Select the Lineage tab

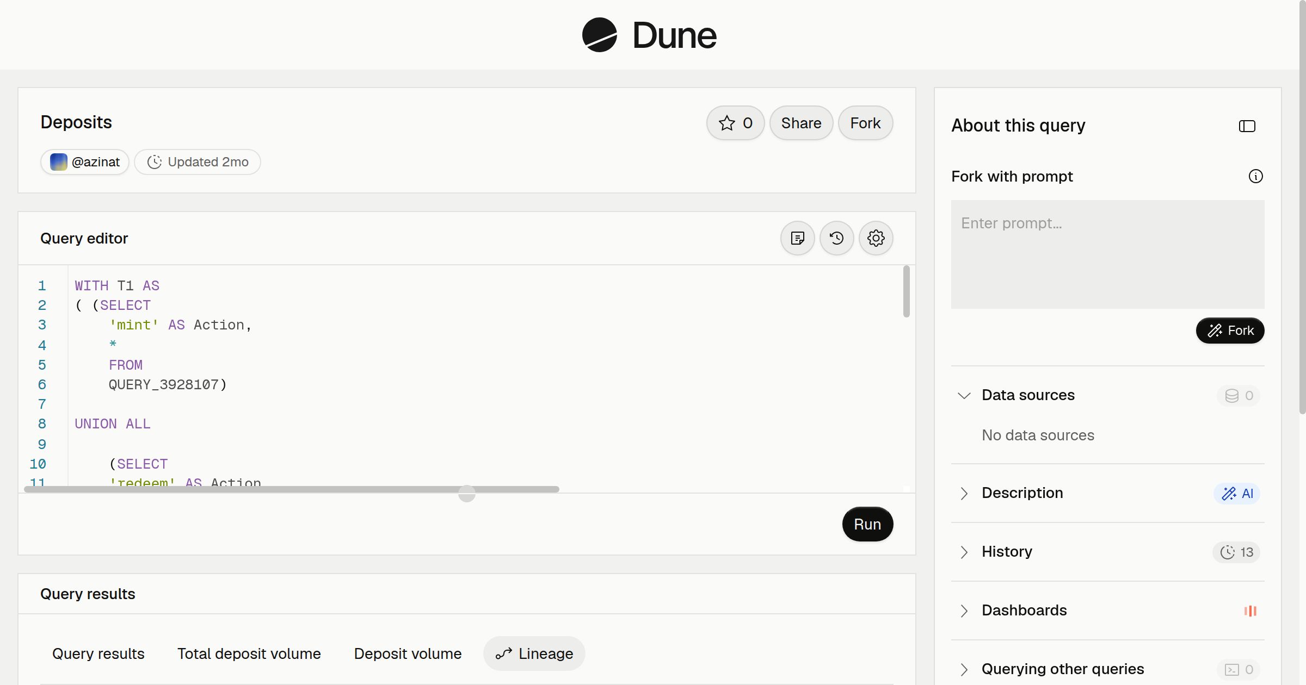click(x=534, y=653)
